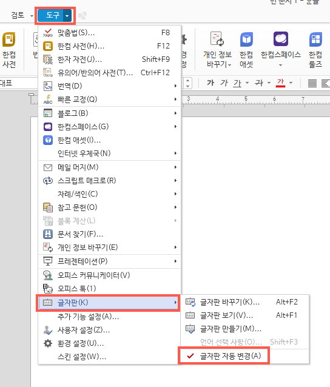Toggle strikethrough 가 formatting button
330x387 pixels.
259,82
